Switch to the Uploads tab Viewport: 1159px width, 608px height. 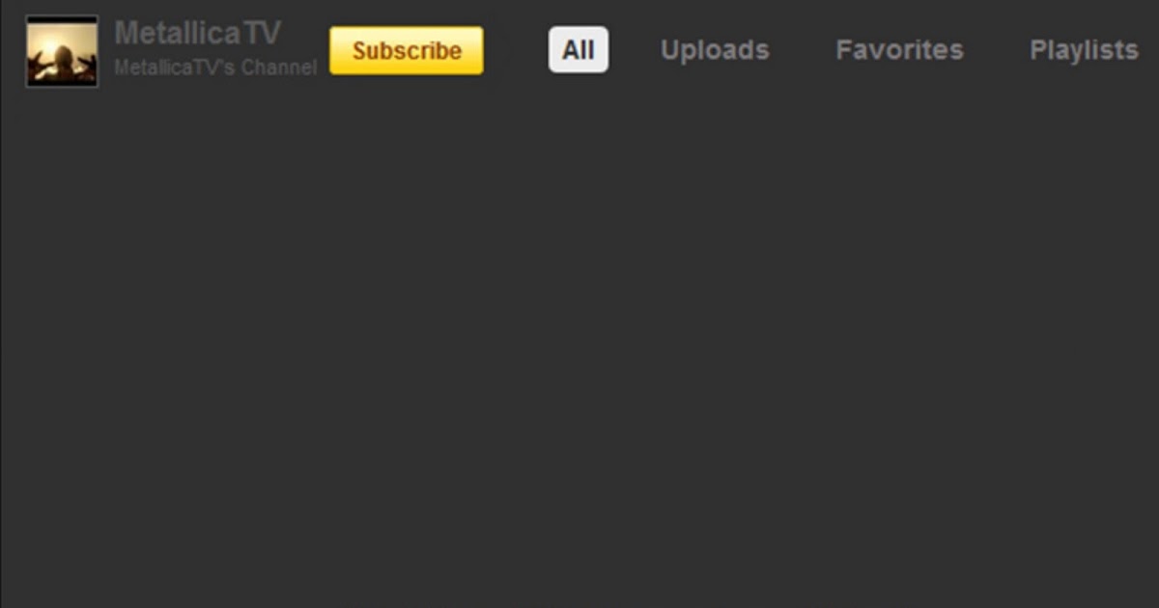click(715, 50)
